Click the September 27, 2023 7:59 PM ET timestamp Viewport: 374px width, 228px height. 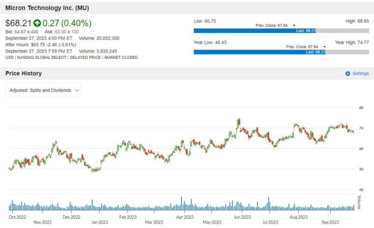[x=39, y=51]
